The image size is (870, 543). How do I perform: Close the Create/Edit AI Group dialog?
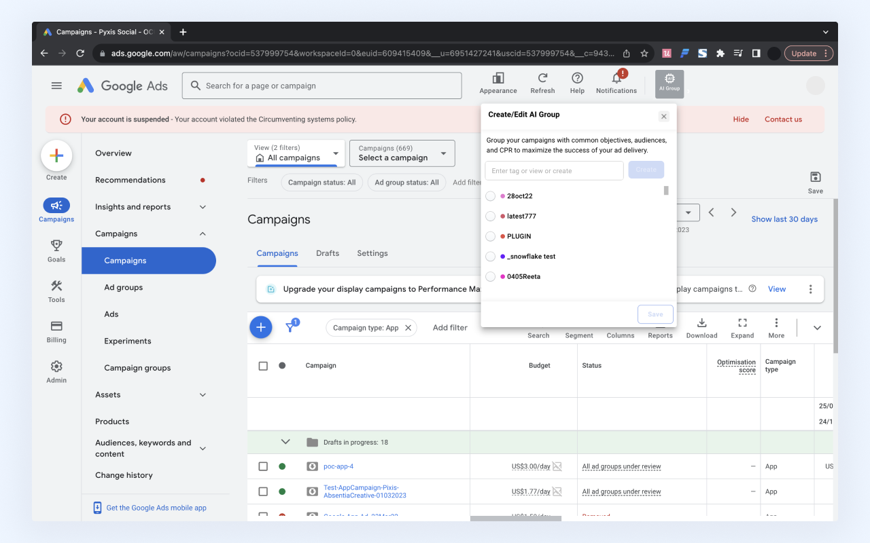[664, 116]
